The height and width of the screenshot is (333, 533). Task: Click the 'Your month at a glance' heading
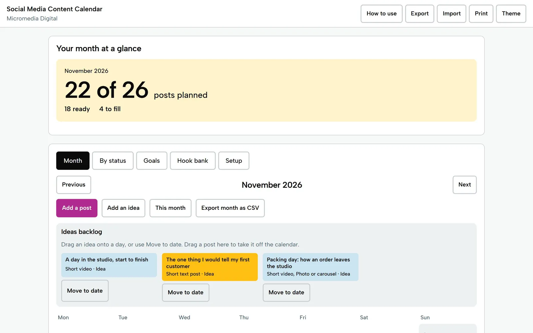coord(99,49)
